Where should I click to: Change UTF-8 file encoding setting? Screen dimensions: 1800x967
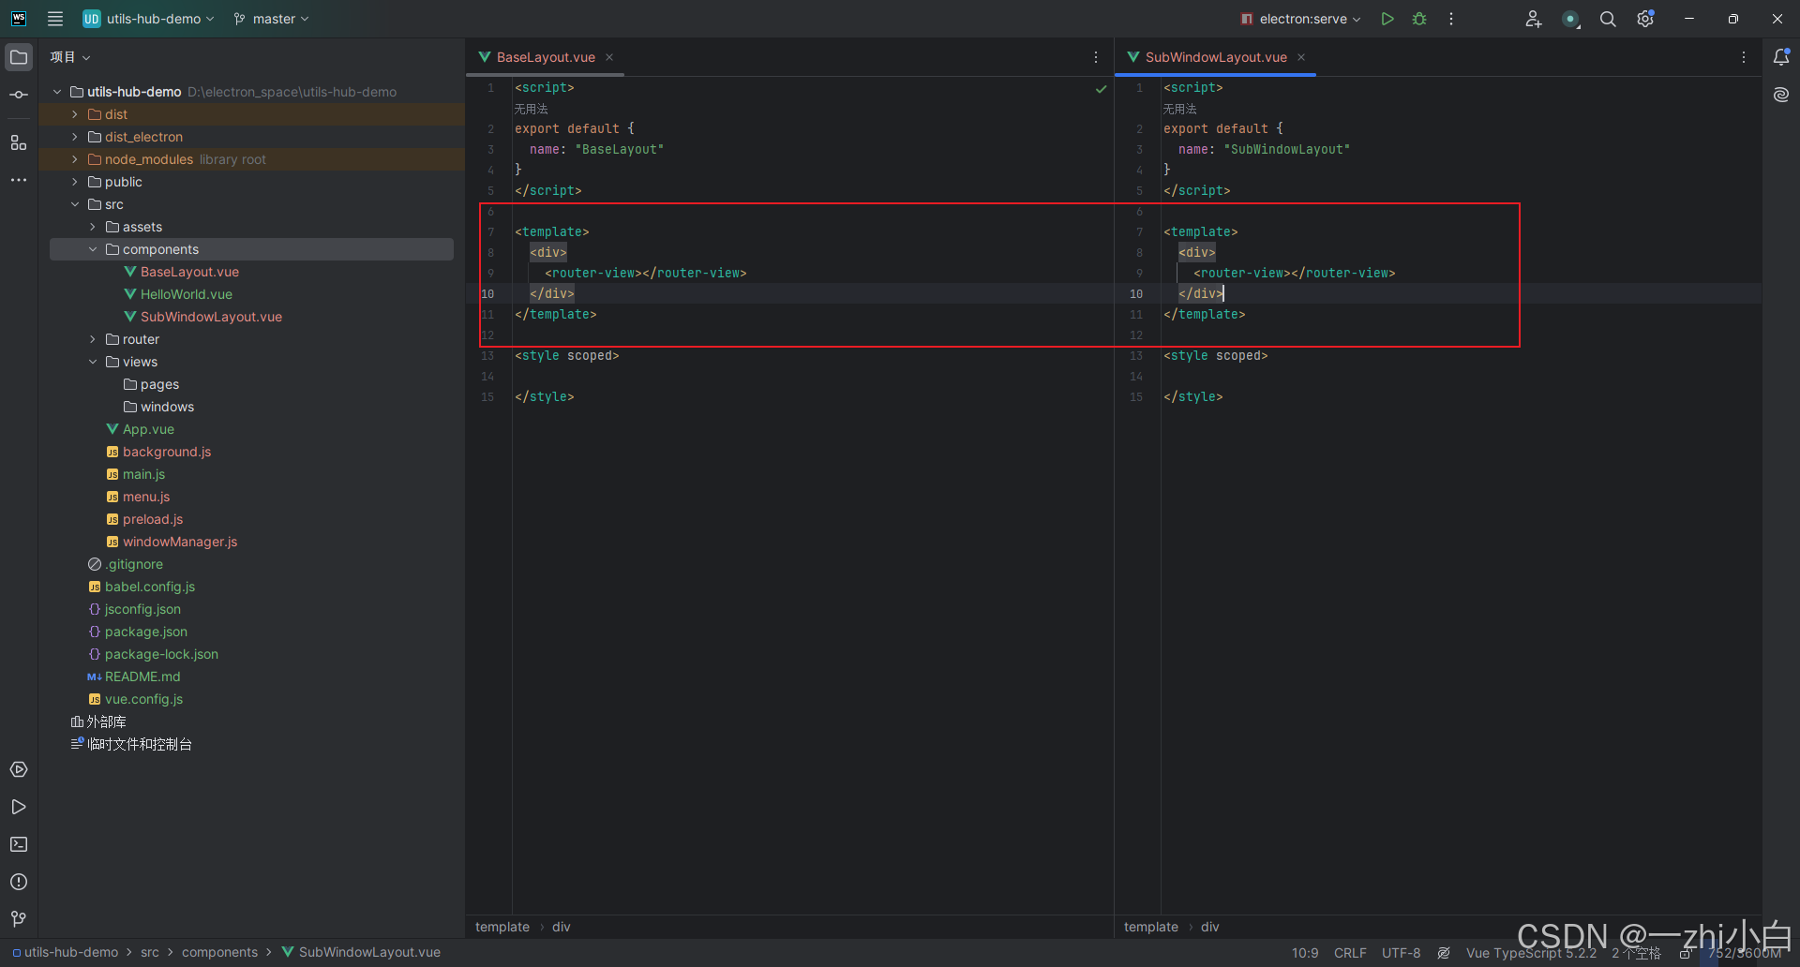[x=1402, y=953]
